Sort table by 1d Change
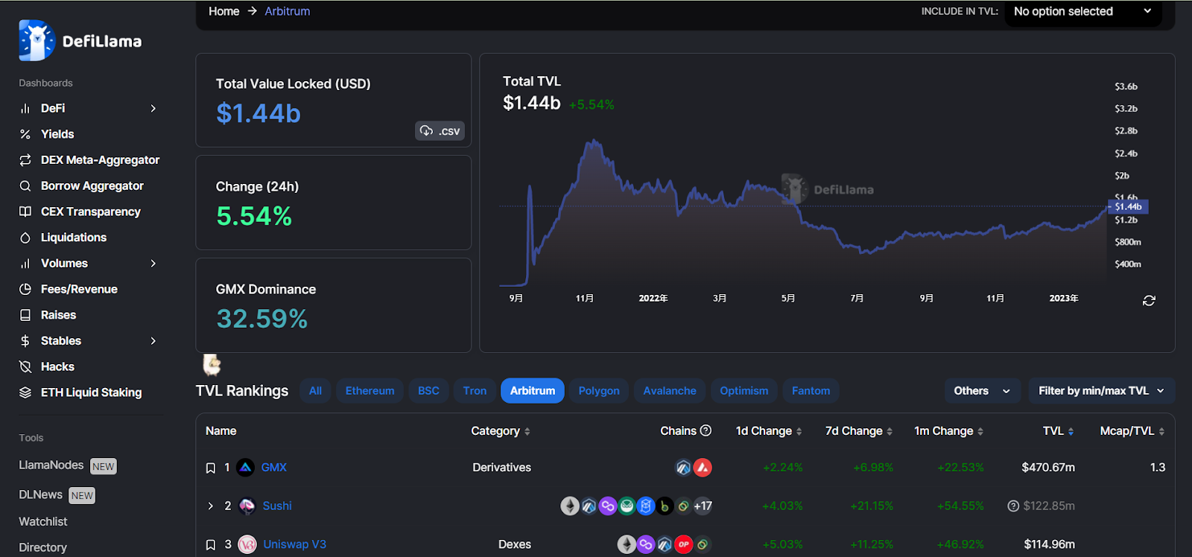 tap(769, 431)
